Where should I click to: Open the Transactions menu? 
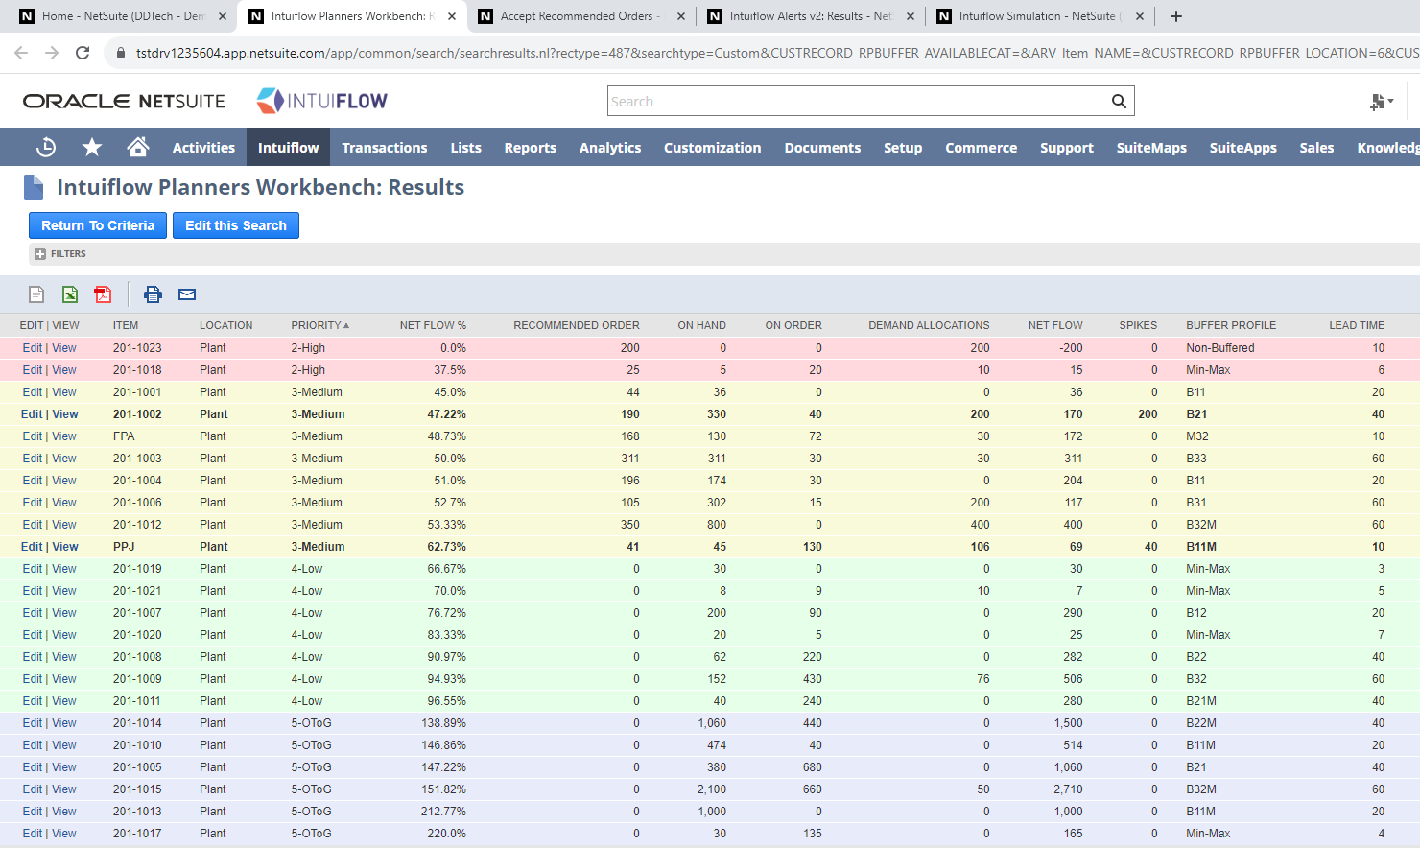point(385,148)
